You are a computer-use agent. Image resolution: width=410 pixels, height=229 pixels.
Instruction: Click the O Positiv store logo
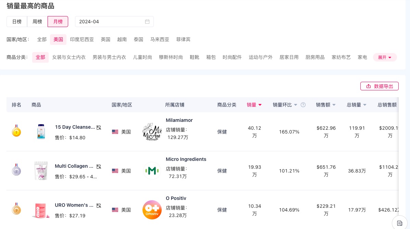pos(152,210)
